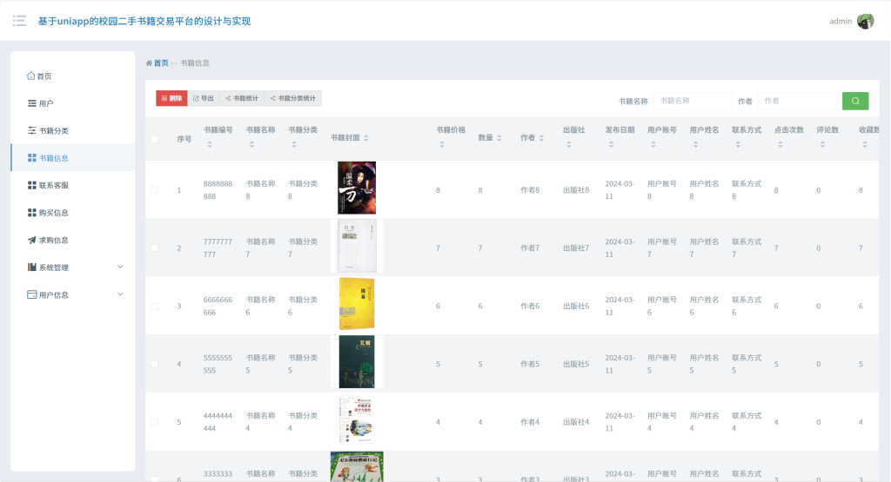Open 书籍分类 in the sidebar
This screenshot has width=891, height=482.
[x=73, y=130]
